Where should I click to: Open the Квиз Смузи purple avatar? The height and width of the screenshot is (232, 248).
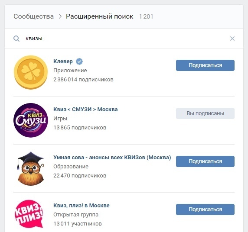31,120
